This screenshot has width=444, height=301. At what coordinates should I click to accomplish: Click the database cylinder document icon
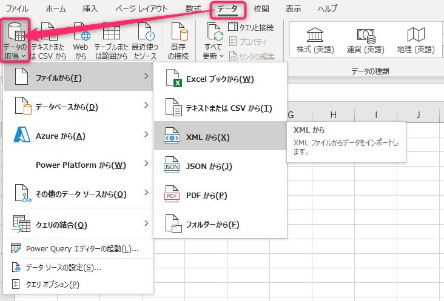pos(23,106)
